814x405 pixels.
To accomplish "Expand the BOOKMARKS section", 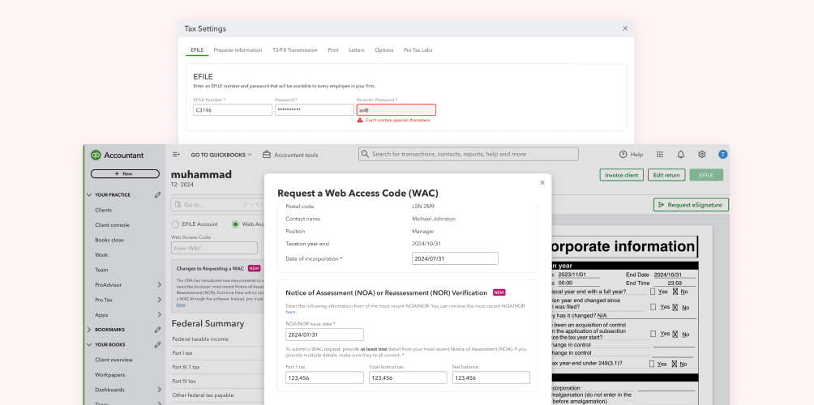I will point(88,330).
